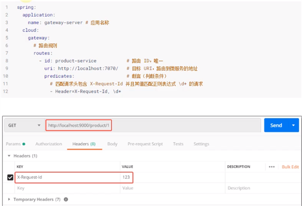Switch to the Params tab
This screenshot has height=206, width=302.
coord(15,144)
